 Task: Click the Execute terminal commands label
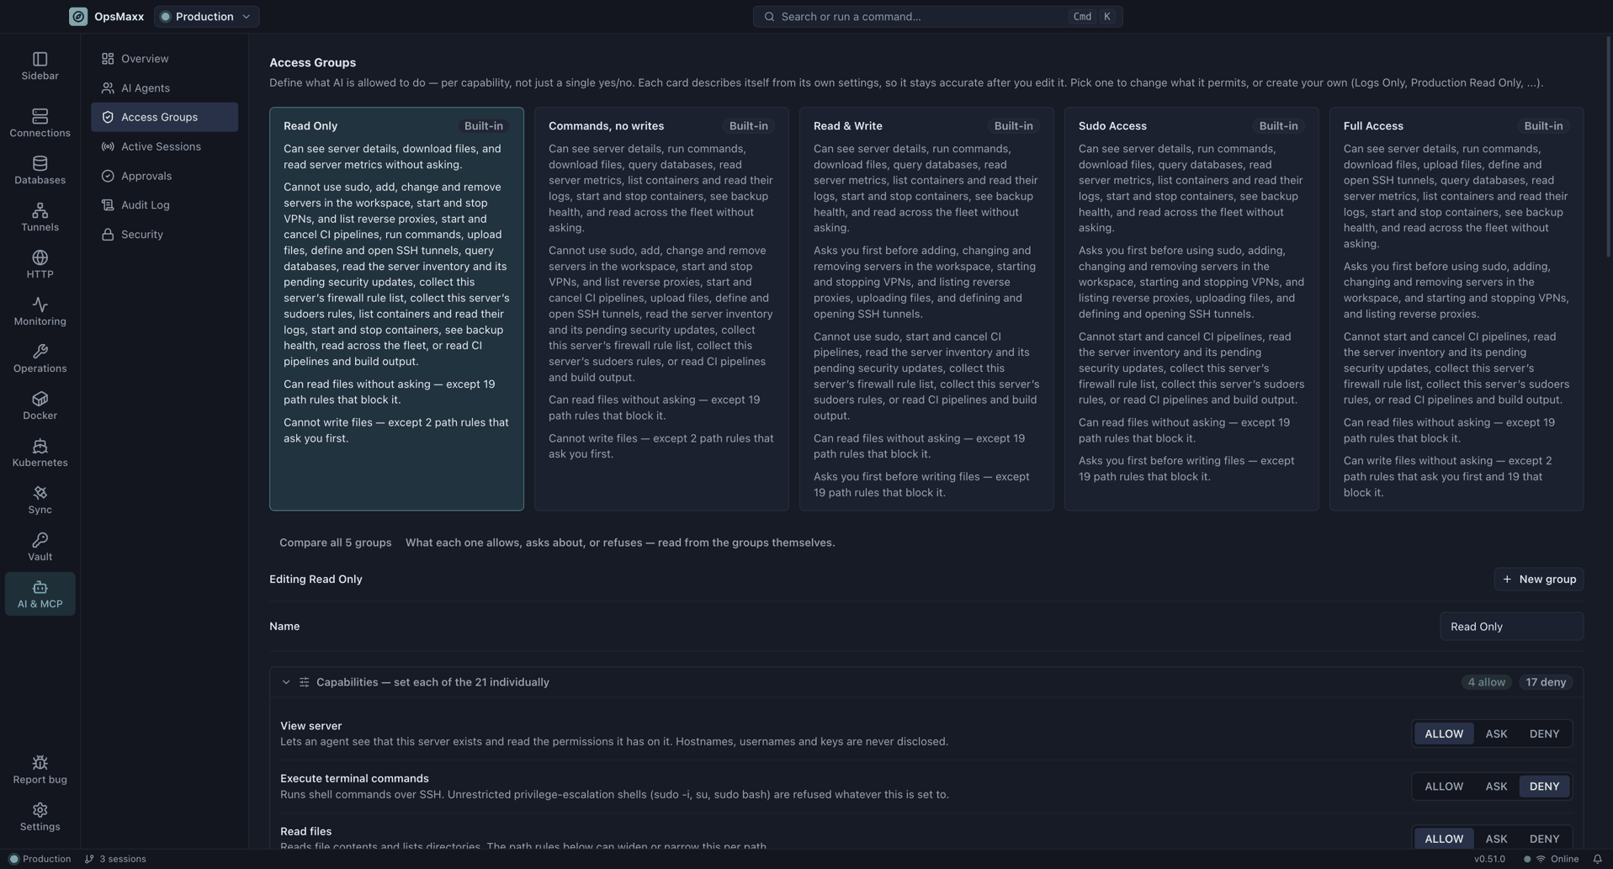(354, 779)
